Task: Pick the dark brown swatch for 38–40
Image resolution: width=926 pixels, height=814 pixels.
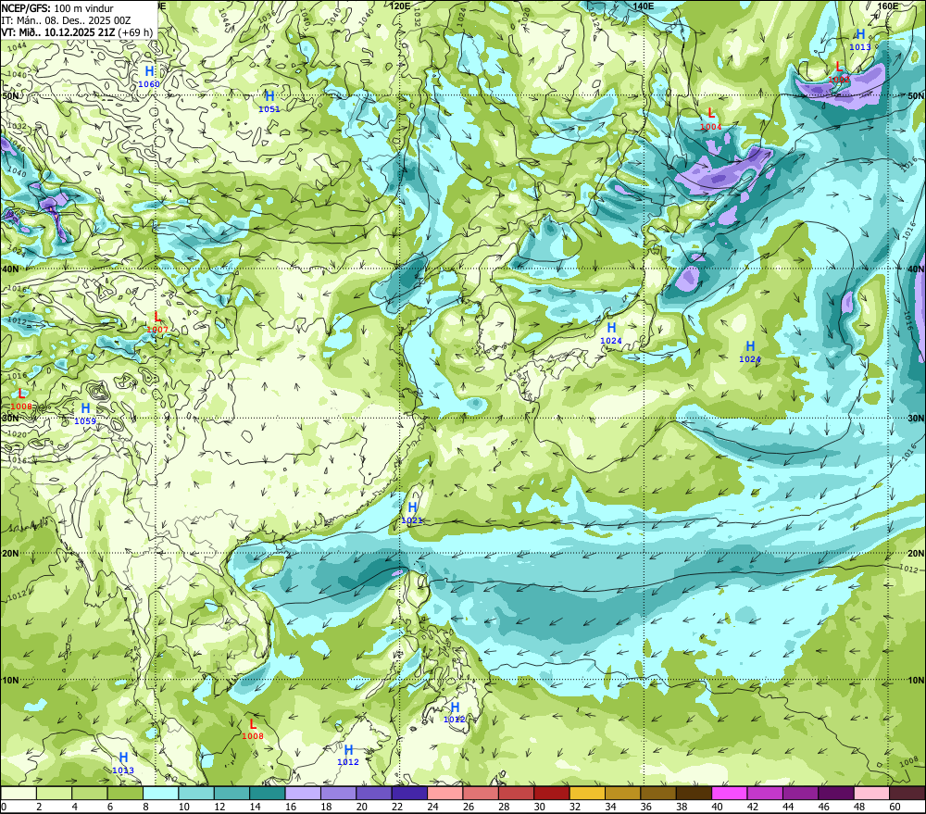Action: (694, 793)
